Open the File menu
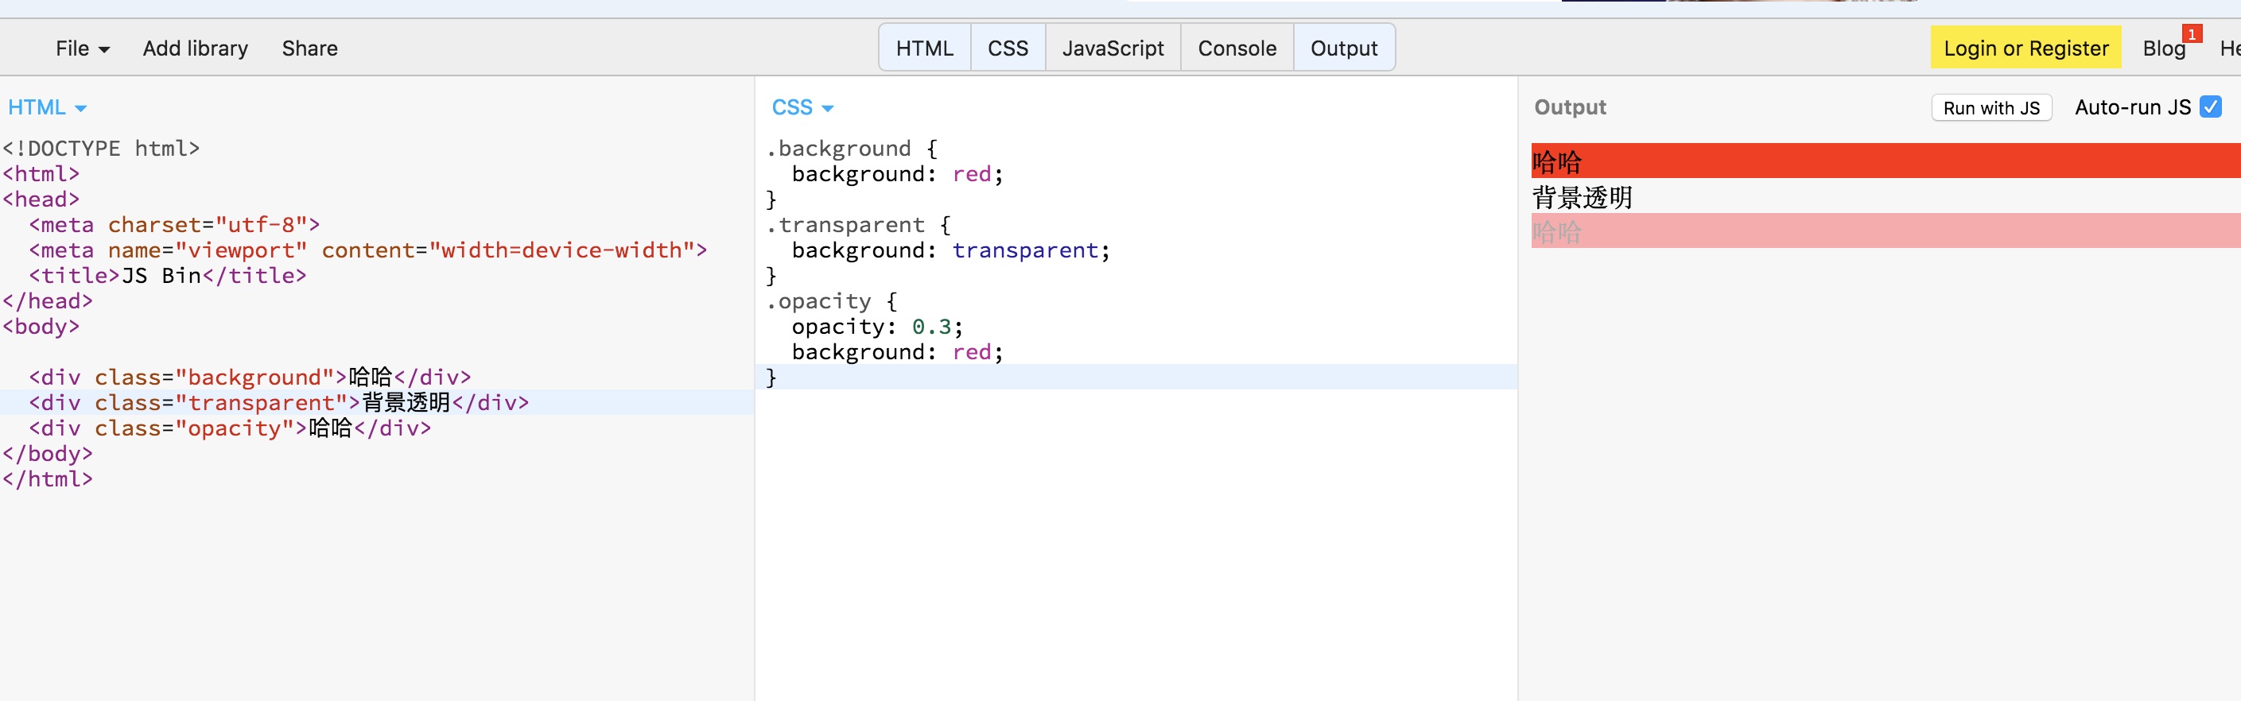2241x701 pixels. tap(83, 48)
